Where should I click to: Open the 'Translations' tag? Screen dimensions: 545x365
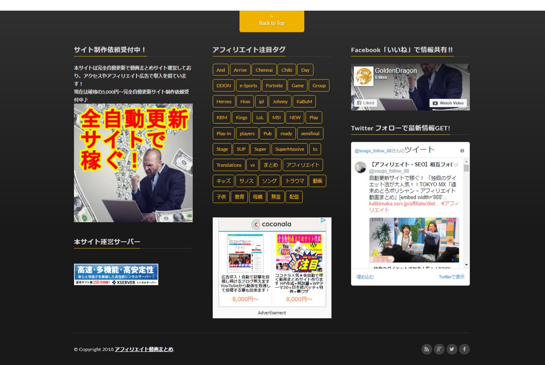tap(229, 165)
